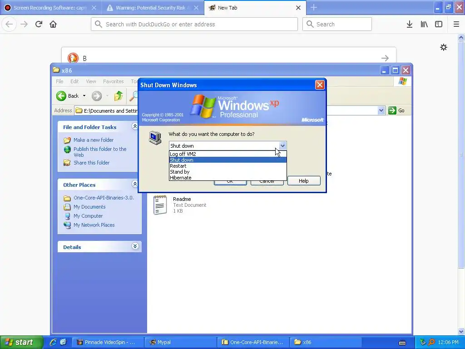Open Back history dropdown arrow in Explorer
The image size is (465, 349).
tap(84, 96)
